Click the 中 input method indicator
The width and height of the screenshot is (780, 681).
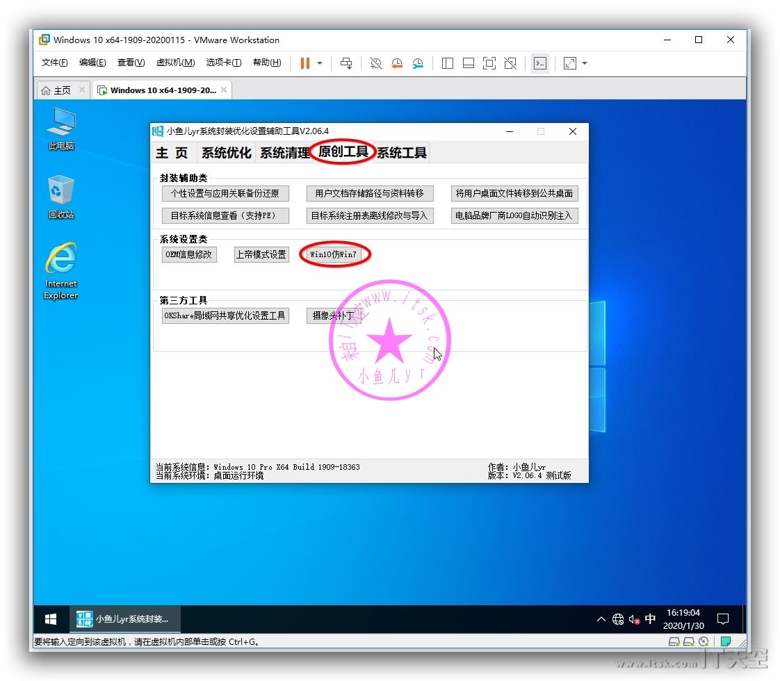point(650,619)
